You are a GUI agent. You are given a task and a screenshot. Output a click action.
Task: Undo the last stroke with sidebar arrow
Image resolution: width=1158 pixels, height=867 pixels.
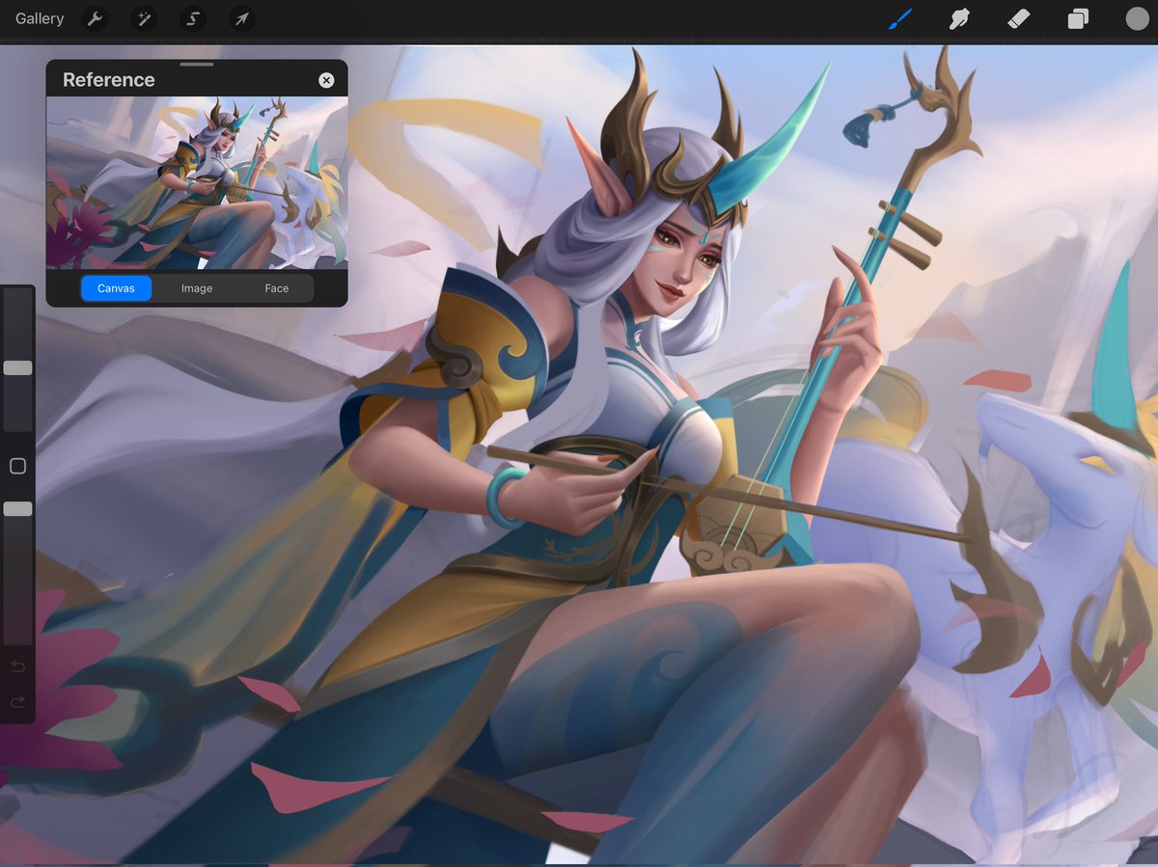coord(17,666)
